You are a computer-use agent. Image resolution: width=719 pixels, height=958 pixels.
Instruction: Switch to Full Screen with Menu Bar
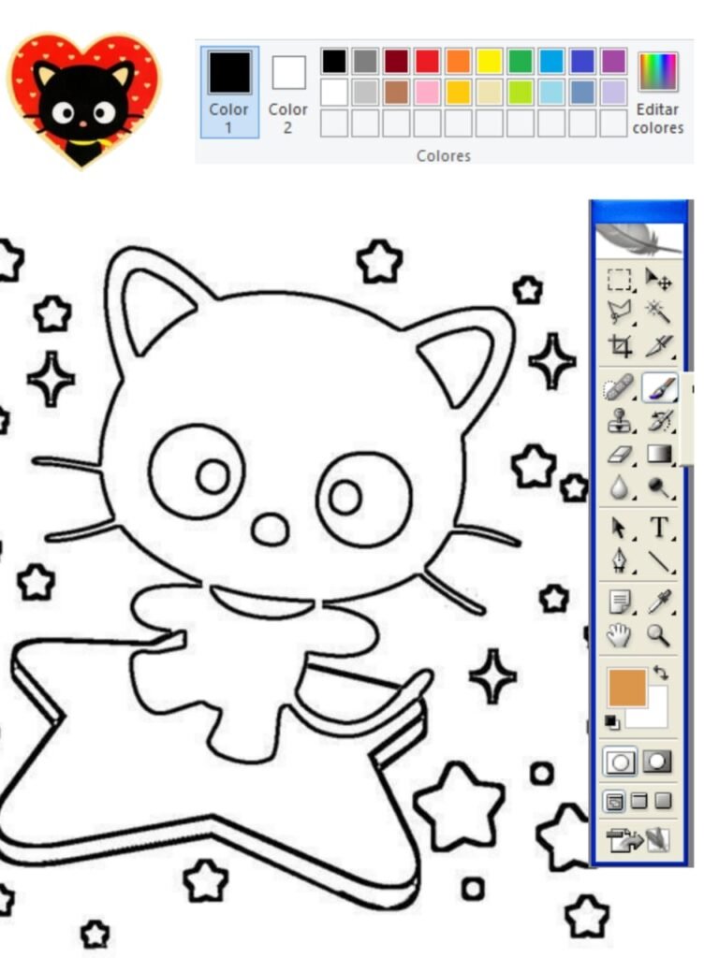tap(638, 801)
